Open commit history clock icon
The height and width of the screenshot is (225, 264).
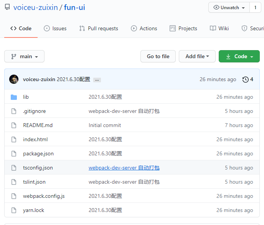(x=246, y=80)
